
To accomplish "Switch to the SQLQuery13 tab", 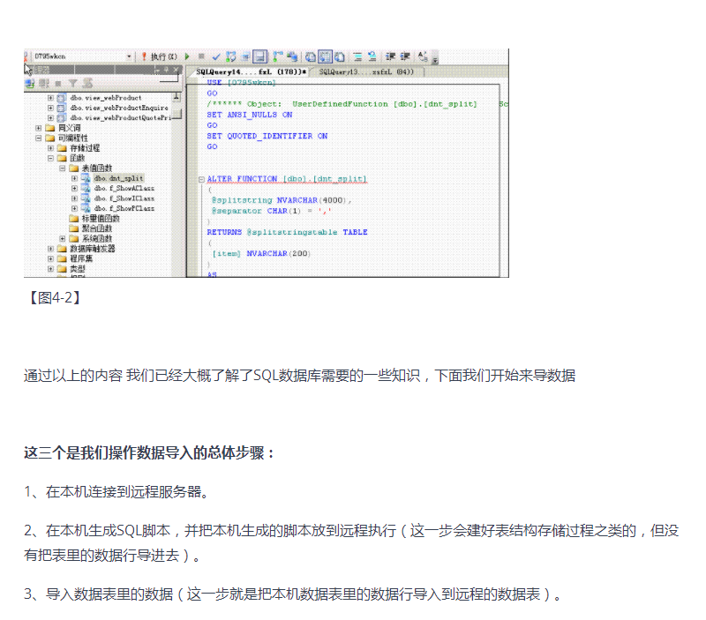I will click(366, 72).
